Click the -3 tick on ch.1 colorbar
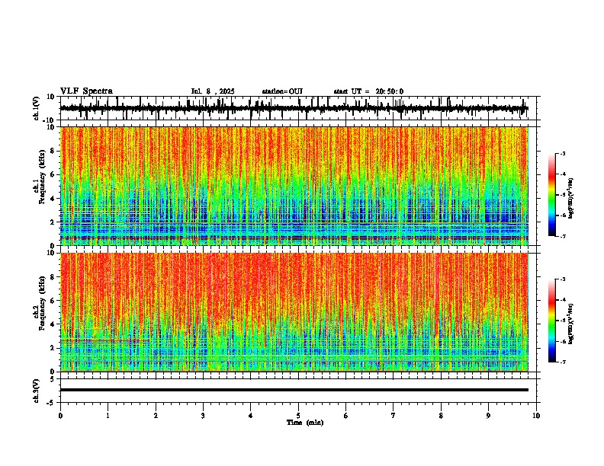The image size is (604, 466). coord(563,153)
